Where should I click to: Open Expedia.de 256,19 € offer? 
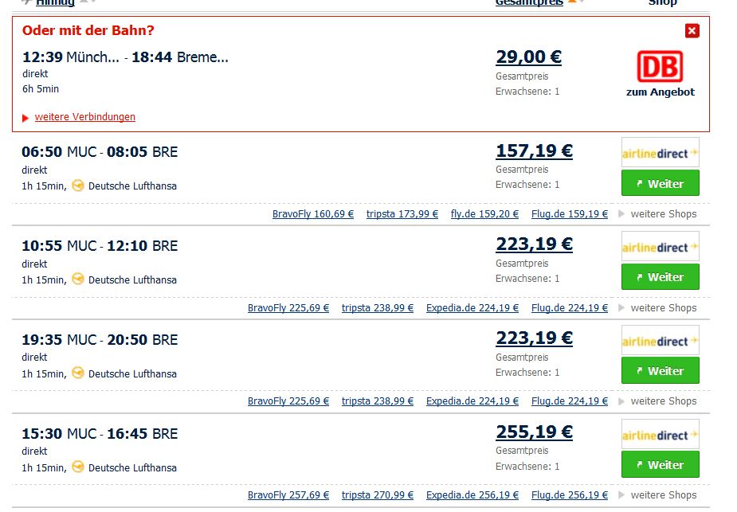(x=472, y=495)
